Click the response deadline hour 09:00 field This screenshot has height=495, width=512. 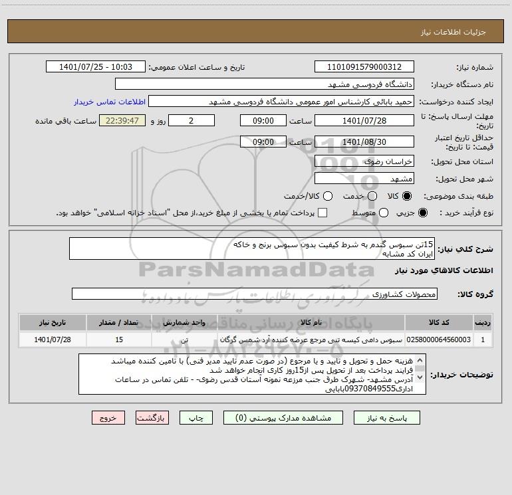(x=263, y=120)
